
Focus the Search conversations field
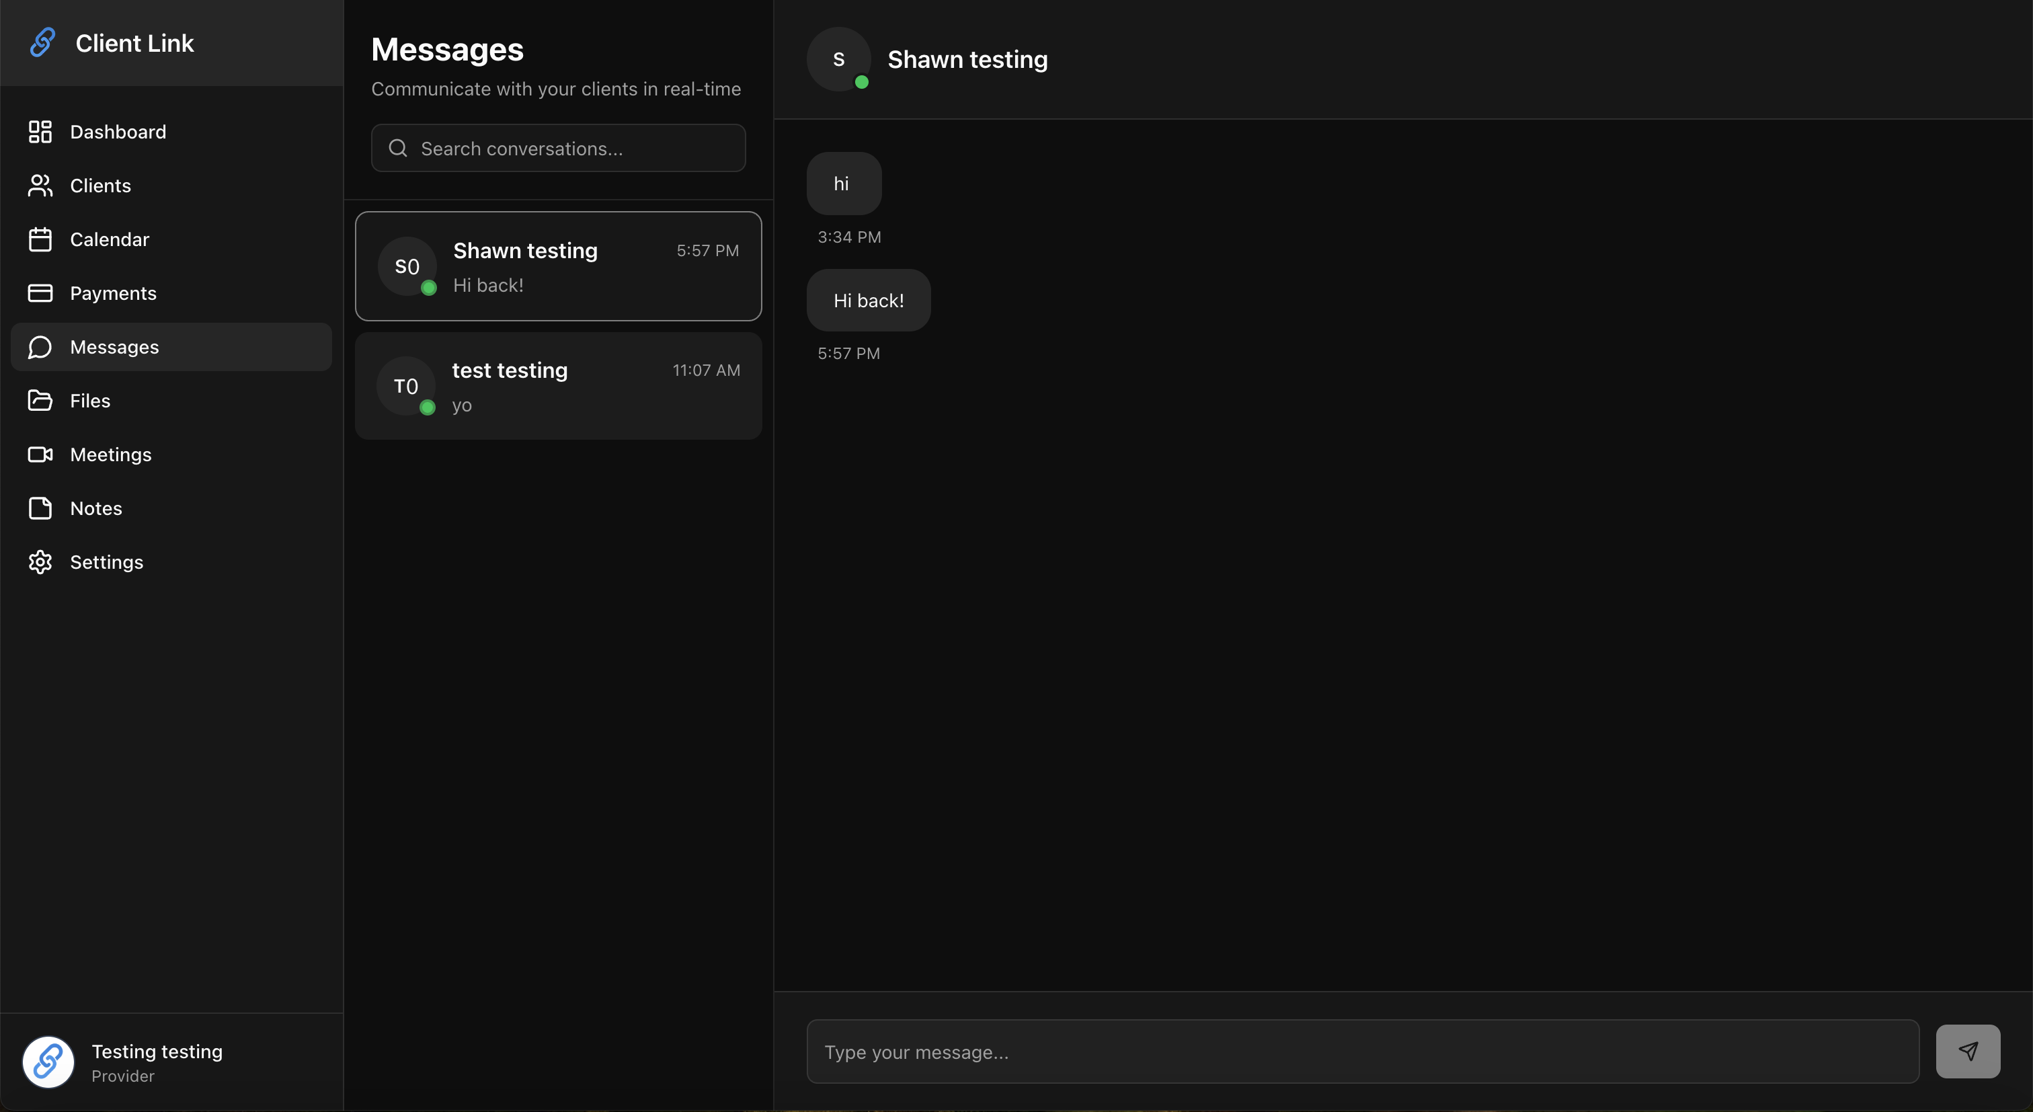558,149
